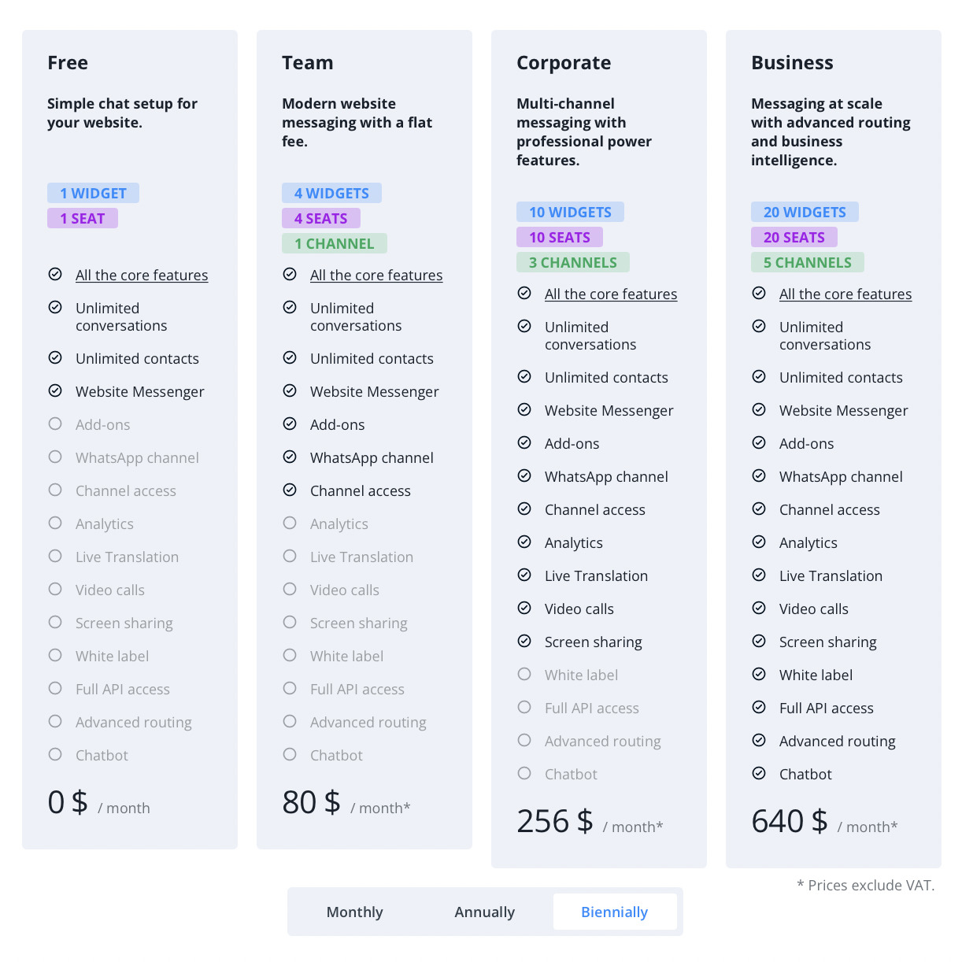The image size is (962, 962).
Task: Select the checkmark beside WhatsApp channel in Corporate
Action: click(525, 476)
